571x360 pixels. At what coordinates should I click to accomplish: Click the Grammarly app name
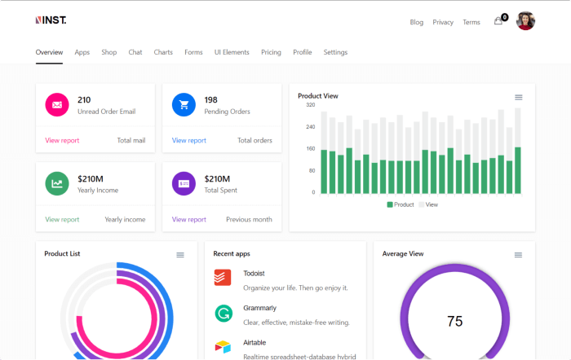tap(259, 308)
